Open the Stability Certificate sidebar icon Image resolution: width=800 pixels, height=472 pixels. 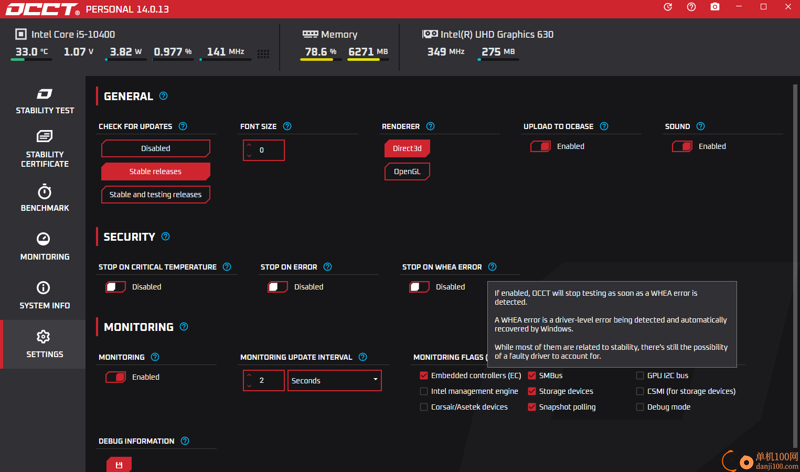click(x=45, y=136)
